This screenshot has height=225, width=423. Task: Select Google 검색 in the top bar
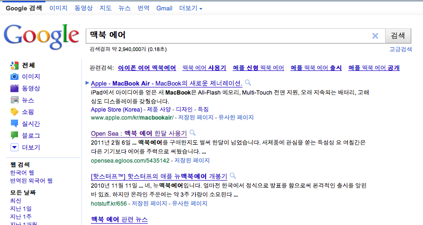[24, 9]
